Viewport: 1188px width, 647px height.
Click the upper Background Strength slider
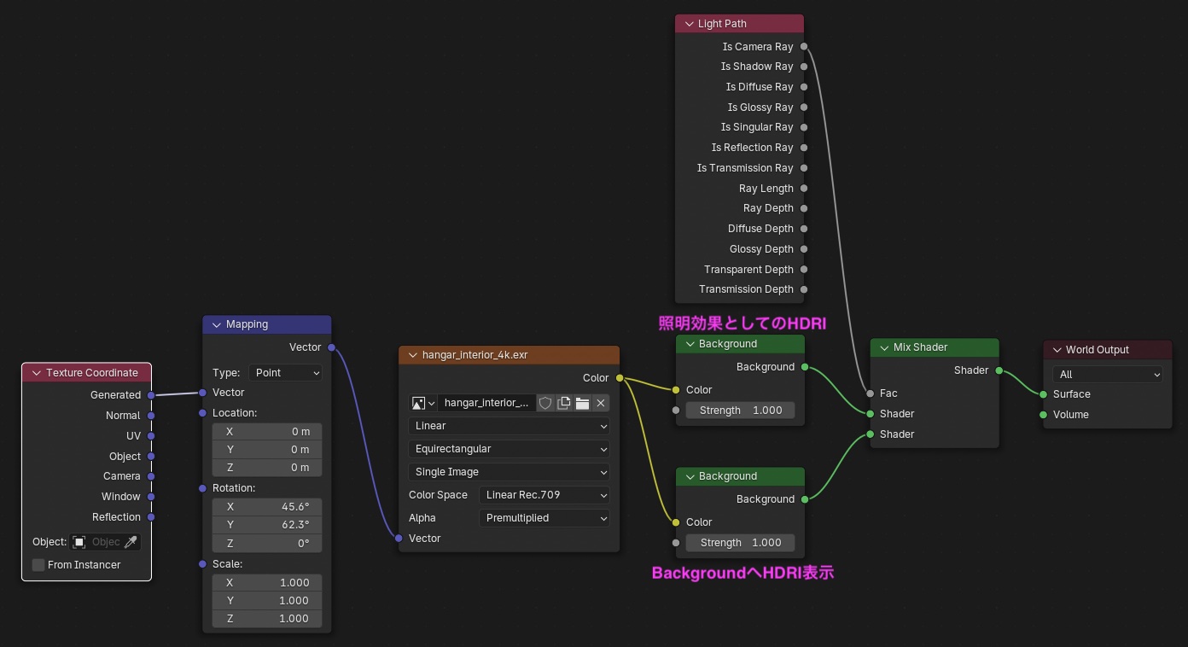tap(741, 411)
